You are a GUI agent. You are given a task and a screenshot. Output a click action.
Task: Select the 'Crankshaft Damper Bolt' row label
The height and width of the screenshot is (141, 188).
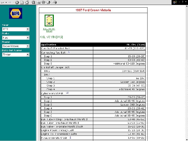pyautogui.click(x=55, y=67)
